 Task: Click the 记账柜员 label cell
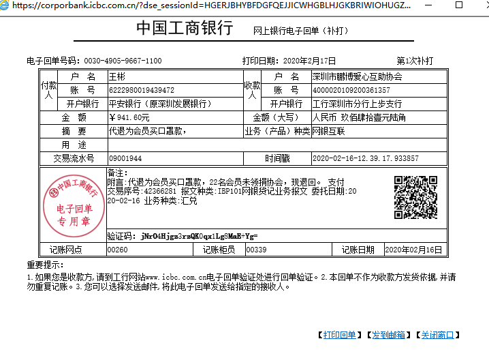click(219, 250)
